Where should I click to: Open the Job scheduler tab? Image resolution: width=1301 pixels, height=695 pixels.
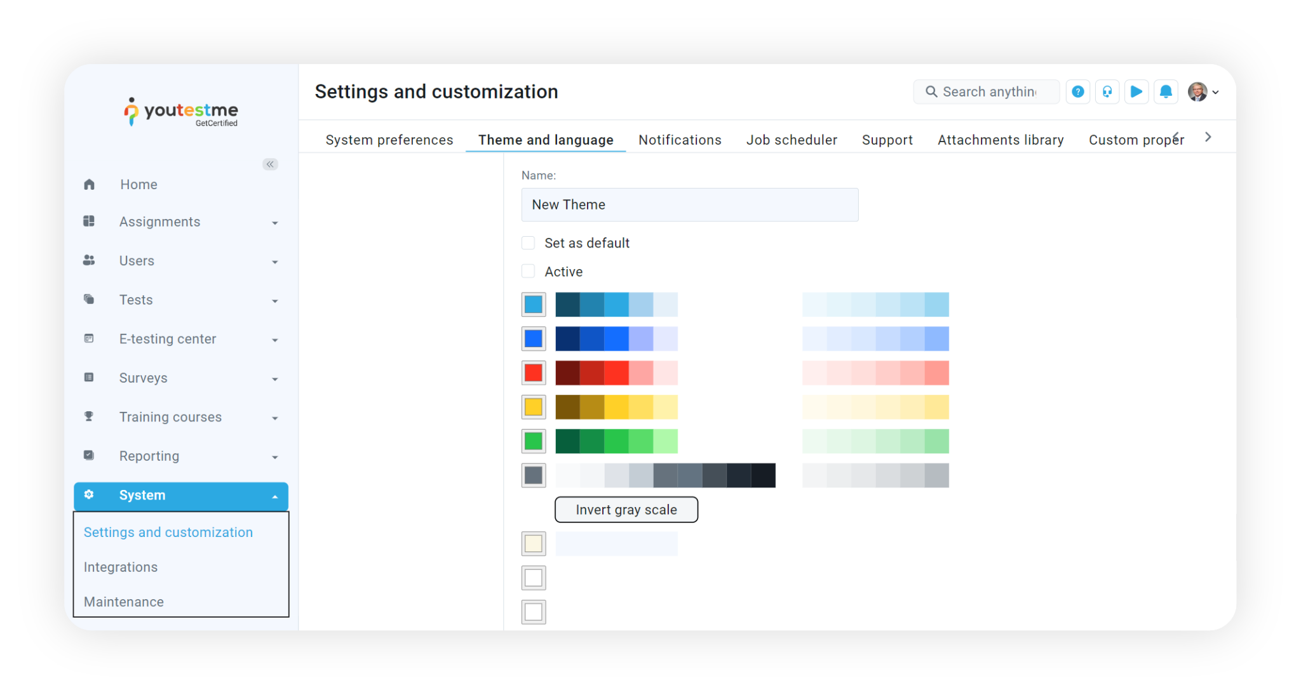pyautogui.click(x=791, y=140)
